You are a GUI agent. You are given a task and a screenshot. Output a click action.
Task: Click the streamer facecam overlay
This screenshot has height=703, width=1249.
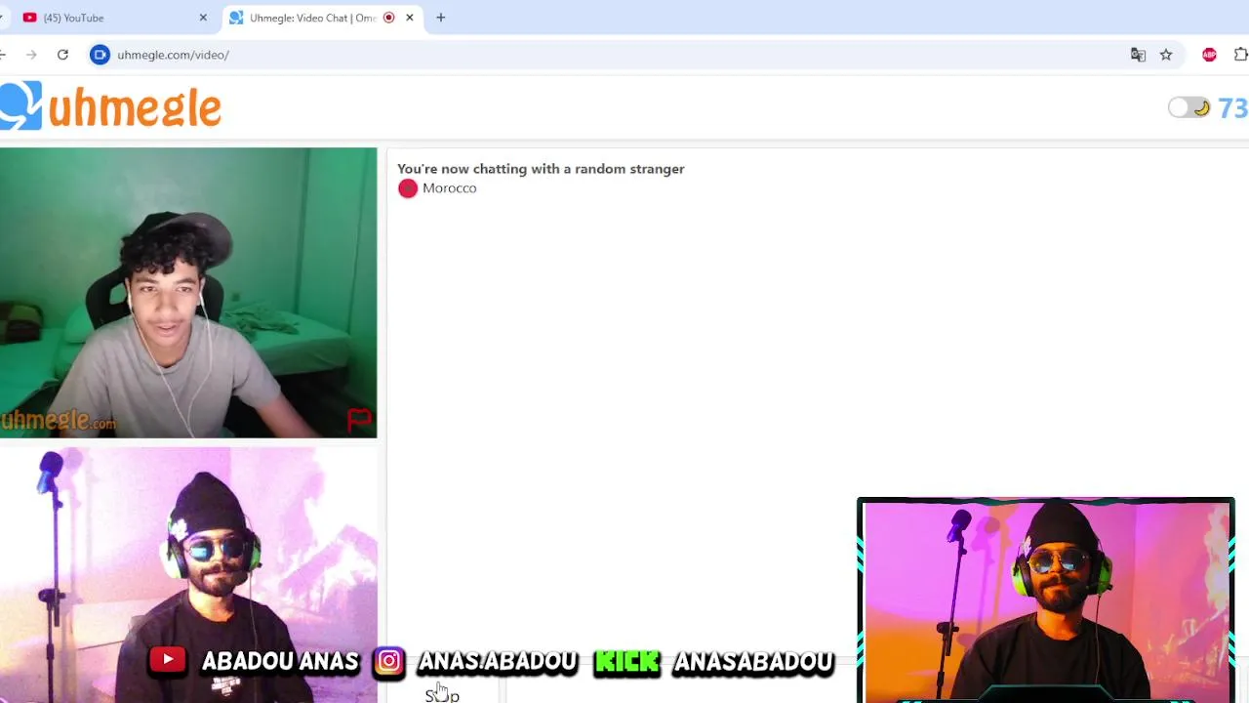[1046, 600]
